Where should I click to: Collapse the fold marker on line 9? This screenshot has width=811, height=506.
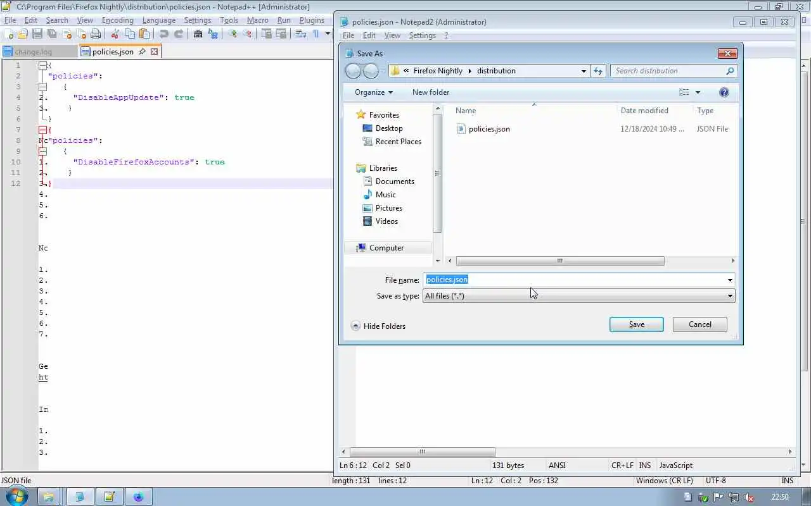(x=42, y=151)
